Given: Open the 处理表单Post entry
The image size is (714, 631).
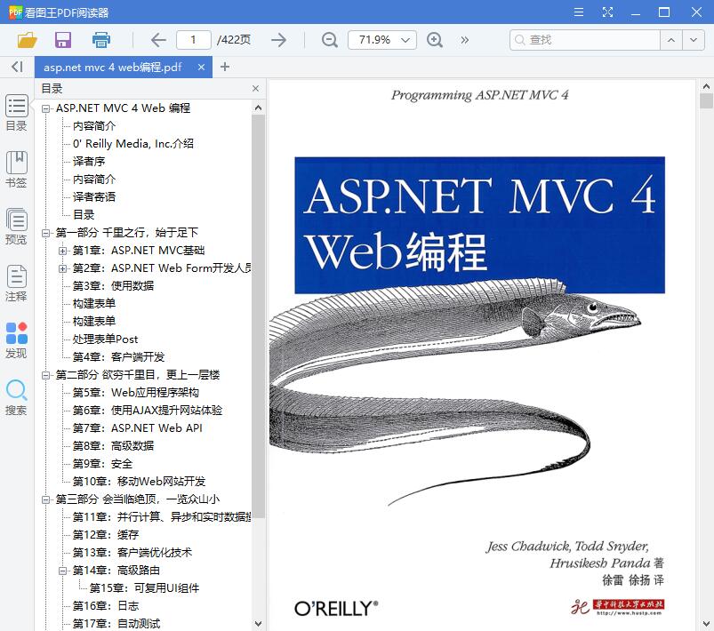Looking at the screenshot, I should [105, 339].
